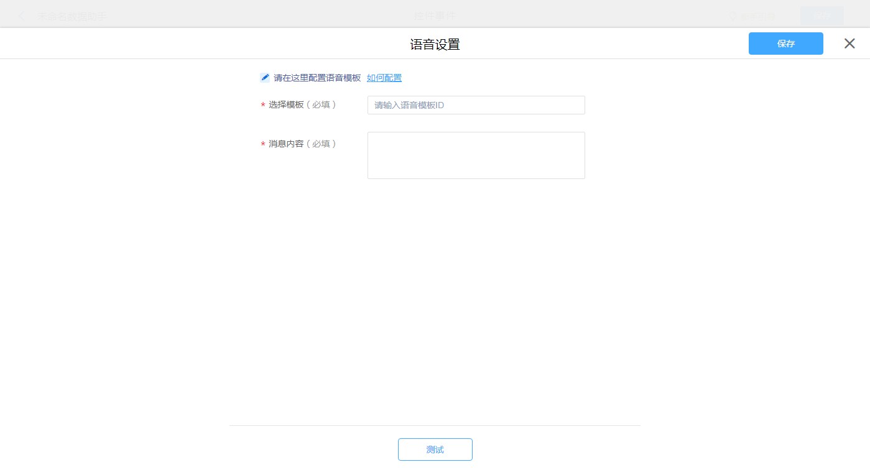
Task: Click the 语音设置 dialog title
Action: [435, 44]
